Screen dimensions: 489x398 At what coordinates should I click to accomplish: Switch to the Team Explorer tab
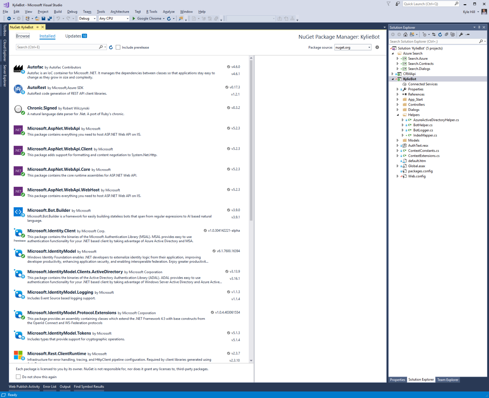coord(448,380)
